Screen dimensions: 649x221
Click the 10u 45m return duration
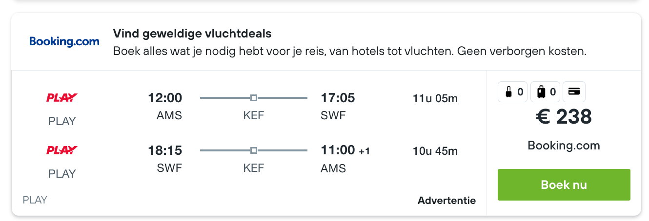coord(435,151)
